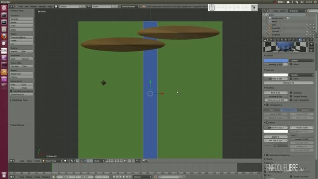Open the Global orientation dropdown

99,161
